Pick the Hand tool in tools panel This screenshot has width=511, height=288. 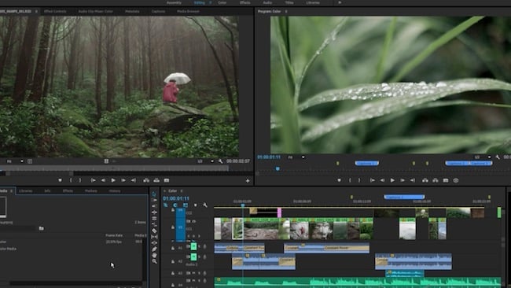[x=154, y=256]
